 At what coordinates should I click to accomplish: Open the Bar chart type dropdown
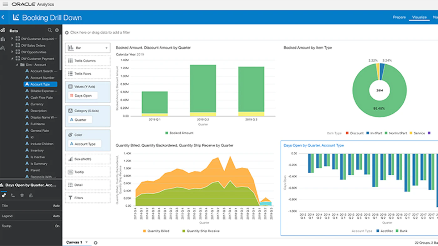pyautogui.click(x=88, y=48)
